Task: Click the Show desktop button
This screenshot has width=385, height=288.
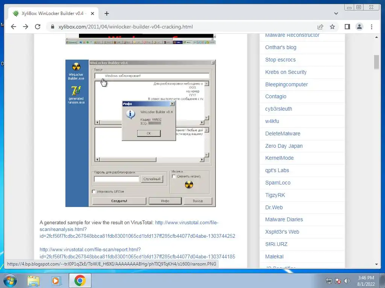Action: click(x=382, y=280)
